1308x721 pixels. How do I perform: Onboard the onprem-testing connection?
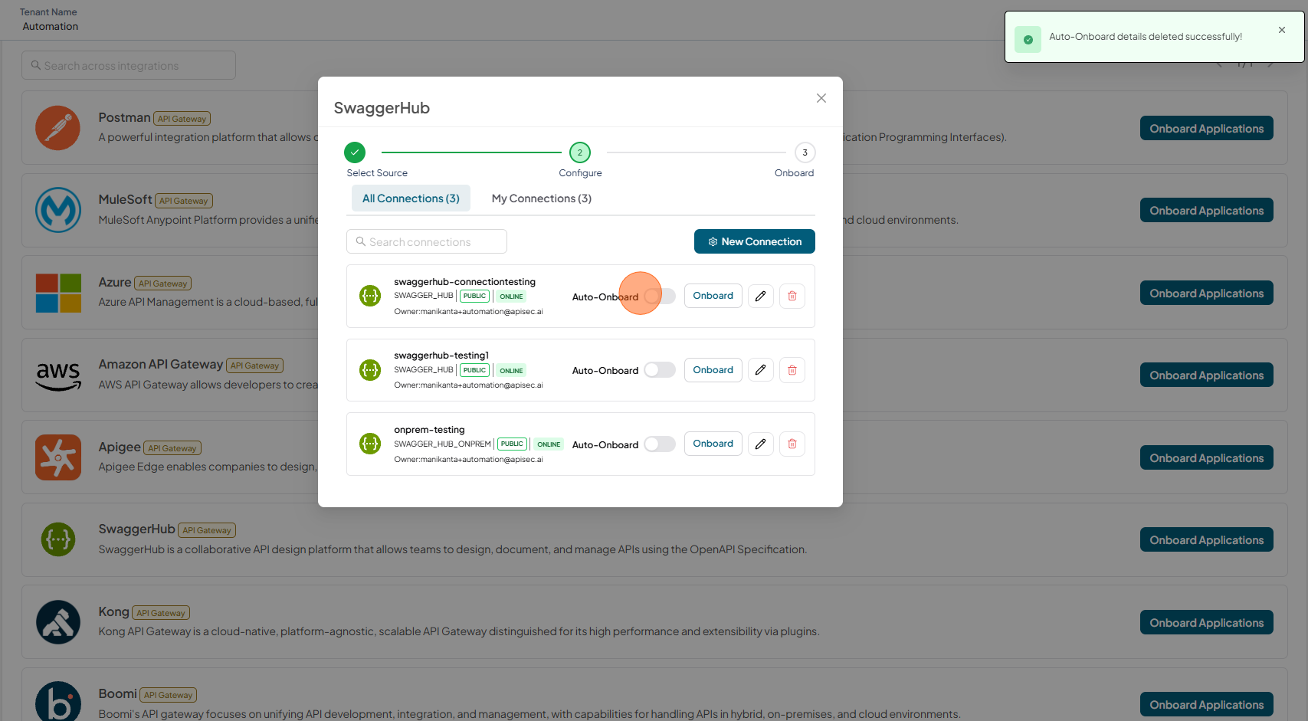713,444
